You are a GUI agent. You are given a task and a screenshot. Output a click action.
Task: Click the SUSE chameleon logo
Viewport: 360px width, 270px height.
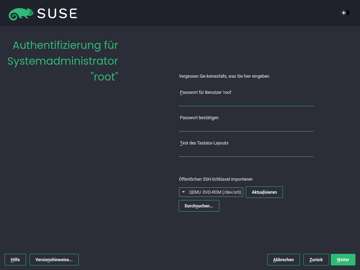21,14
